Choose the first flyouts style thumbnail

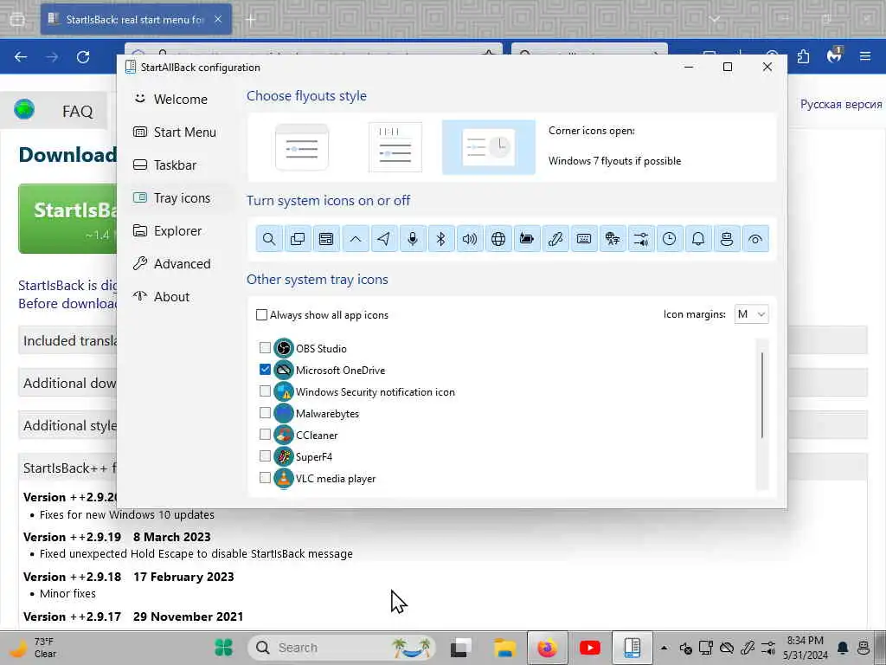(302, 147)
